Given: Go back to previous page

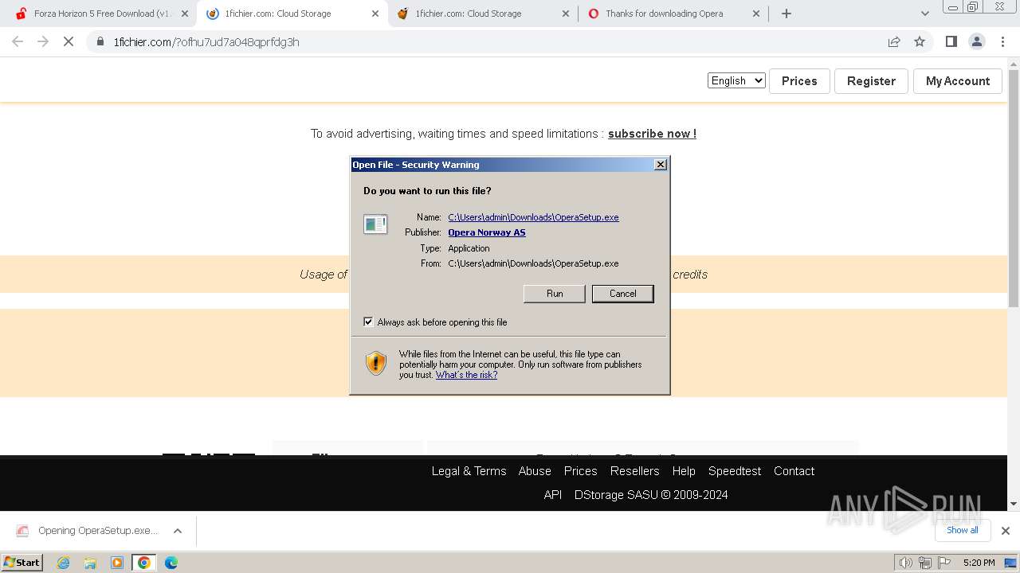Looking at the screenshot, I should pos(18,41).
